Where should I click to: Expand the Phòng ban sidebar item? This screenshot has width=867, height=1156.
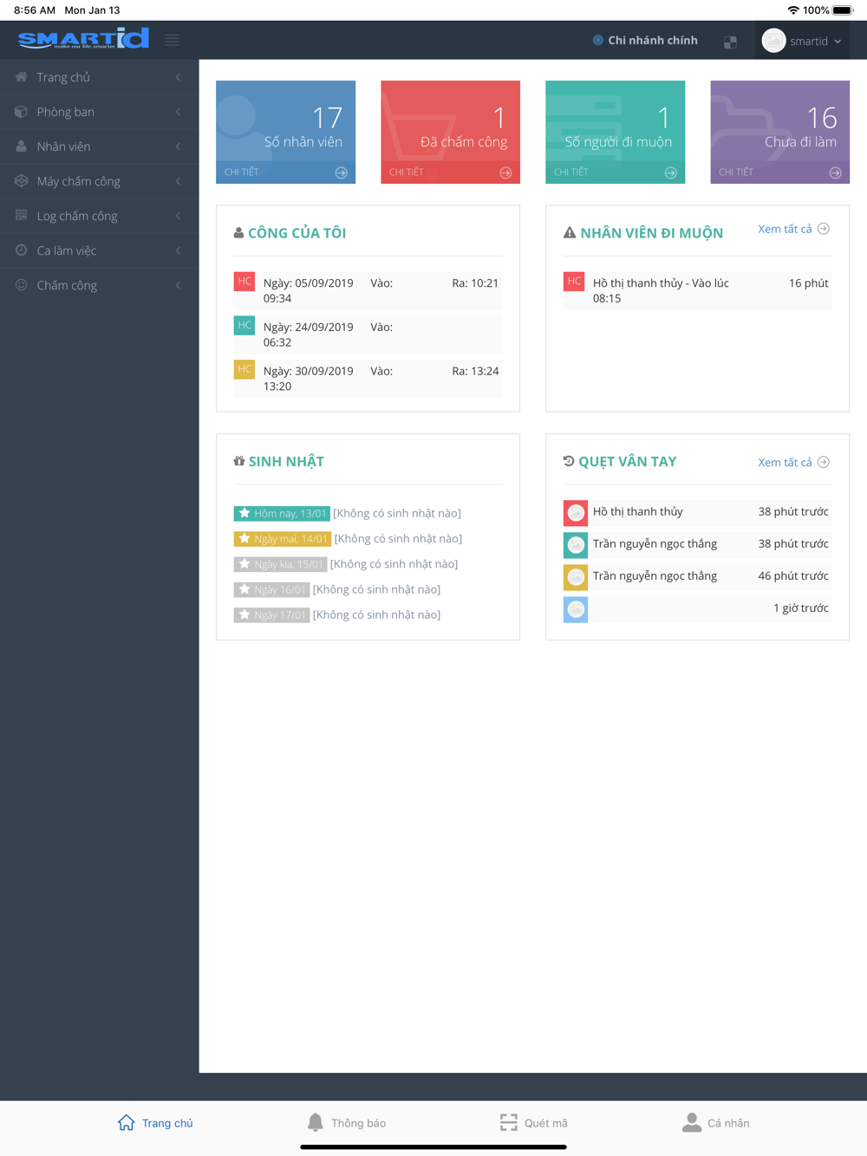(99, 112)
